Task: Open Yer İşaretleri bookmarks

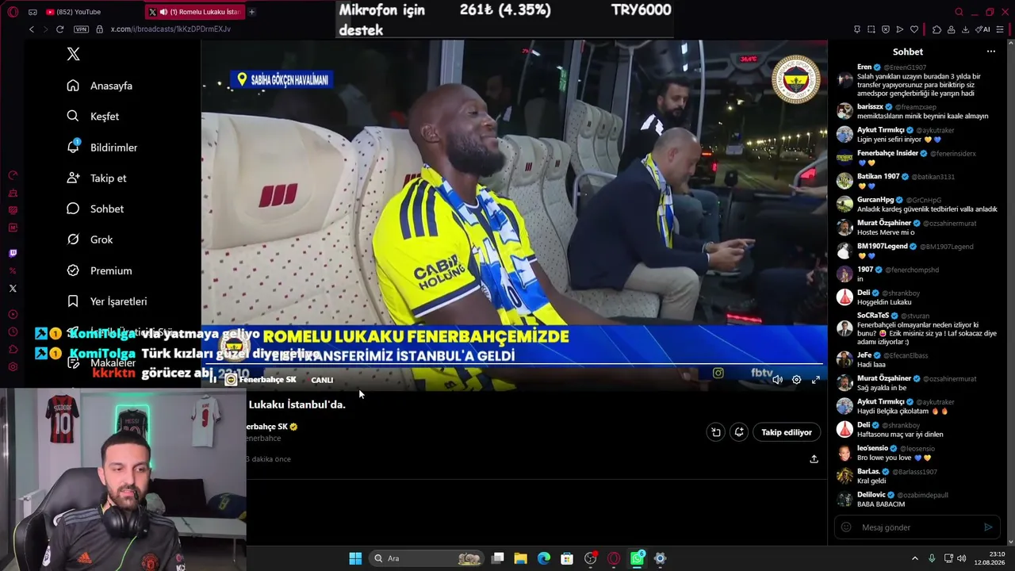Action: (x=107, y=301)
